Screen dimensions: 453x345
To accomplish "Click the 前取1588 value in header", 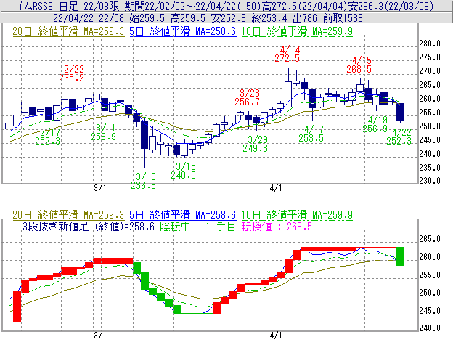I will 343,18.
